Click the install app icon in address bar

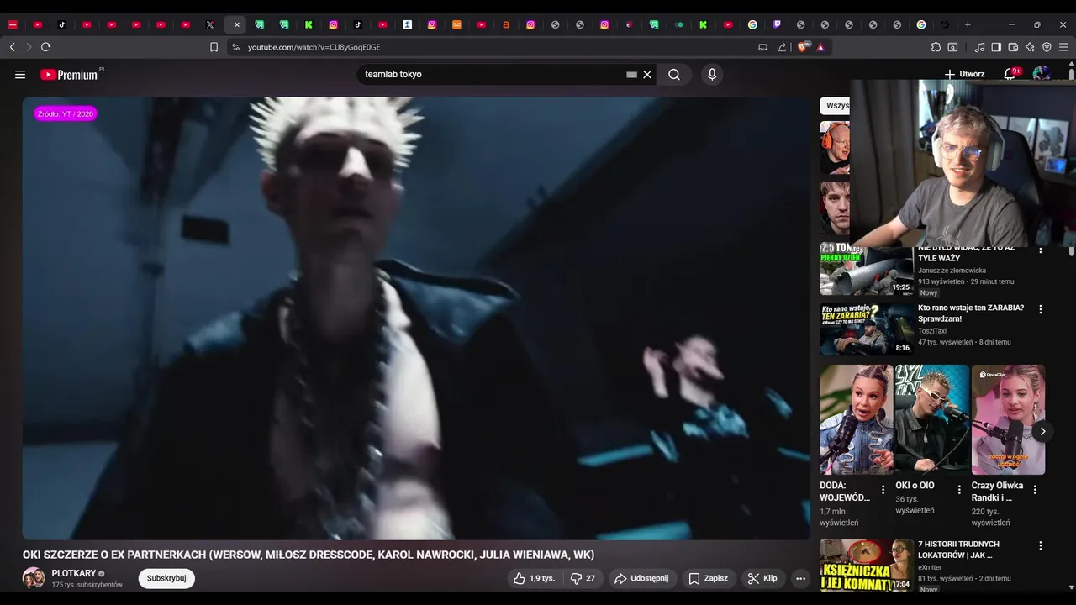pyautogui.click(x=763, y=47)
